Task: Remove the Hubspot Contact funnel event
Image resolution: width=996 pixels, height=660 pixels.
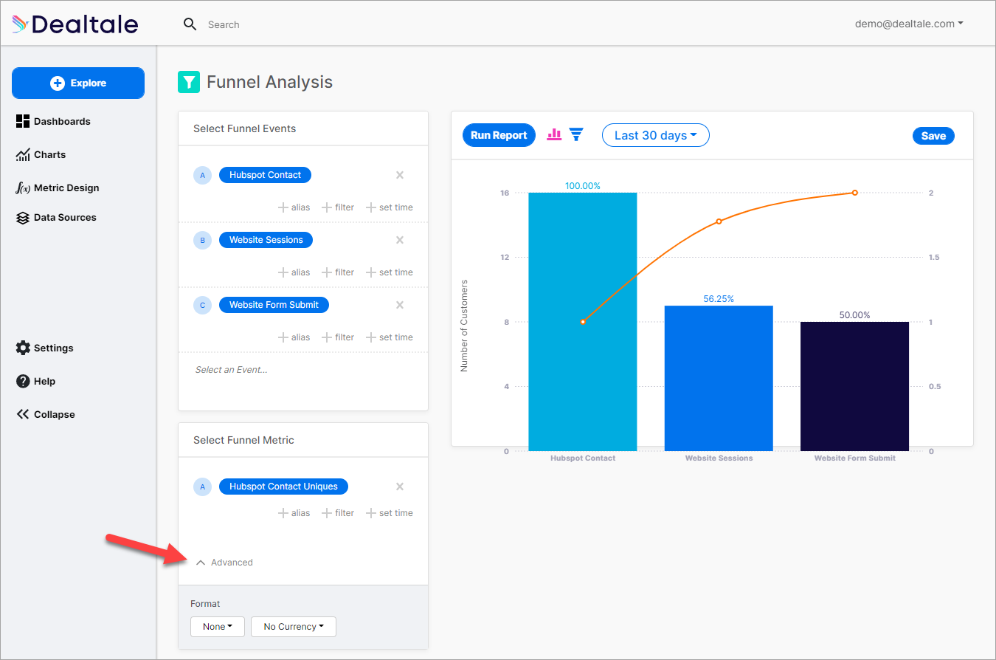Action: pyautogui.click(x=400, y=175)
